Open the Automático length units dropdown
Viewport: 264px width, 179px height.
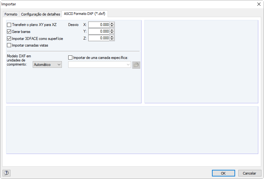[x=47, y=65]
